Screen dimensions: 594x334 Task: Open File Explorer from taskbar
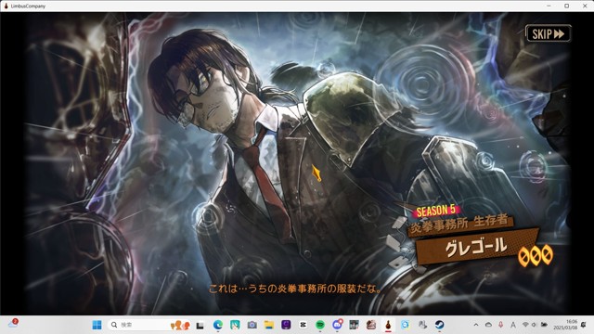tap(269, 325)
